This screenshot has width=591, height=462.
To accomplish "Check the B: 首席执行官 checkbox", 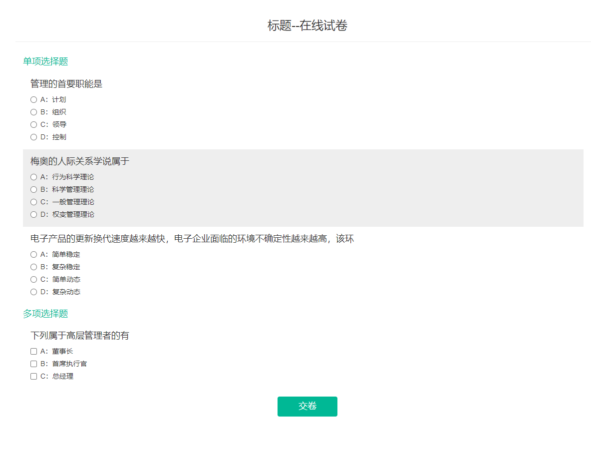I will tap(33, 364).
